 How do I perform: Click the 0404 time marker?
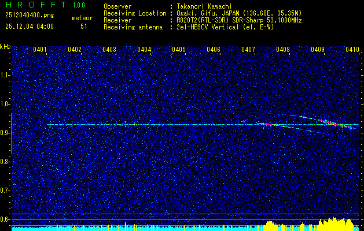coord(144,49)
